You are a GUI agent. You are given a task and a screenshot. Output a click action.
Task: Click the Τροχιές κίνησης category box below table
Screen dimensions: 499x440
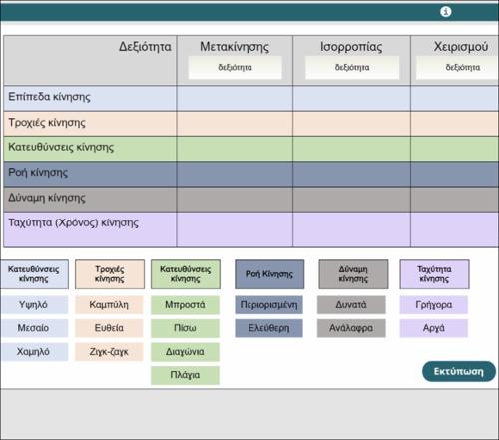point(110,274)
